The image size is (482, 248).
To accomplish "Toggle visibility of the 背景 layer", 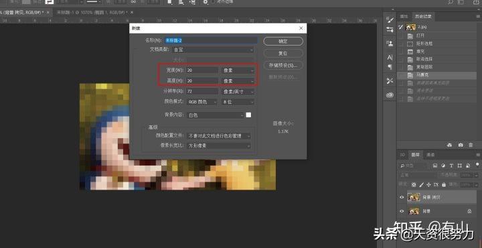I will tap(402, 211).
